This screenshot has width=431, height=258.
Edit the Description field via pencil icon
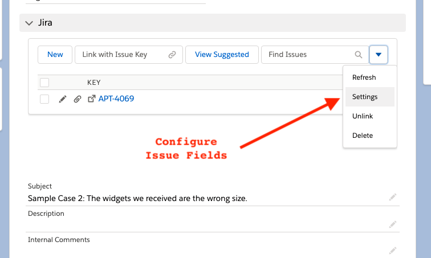[392, 224]
